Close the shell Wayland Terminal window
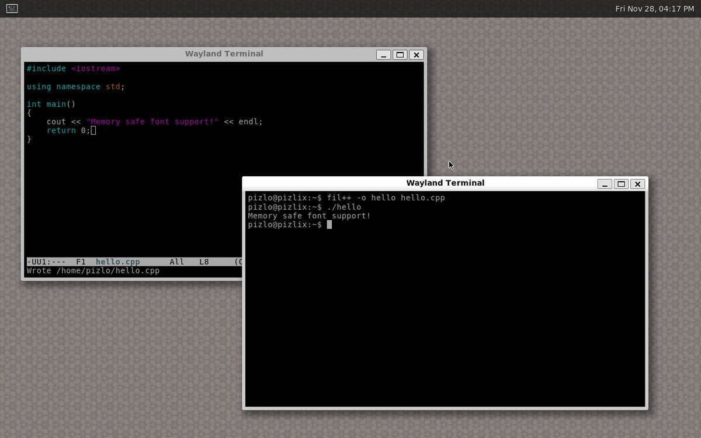Image resolution: width=701 pixels, height=438 pixels. coord(638,184)
